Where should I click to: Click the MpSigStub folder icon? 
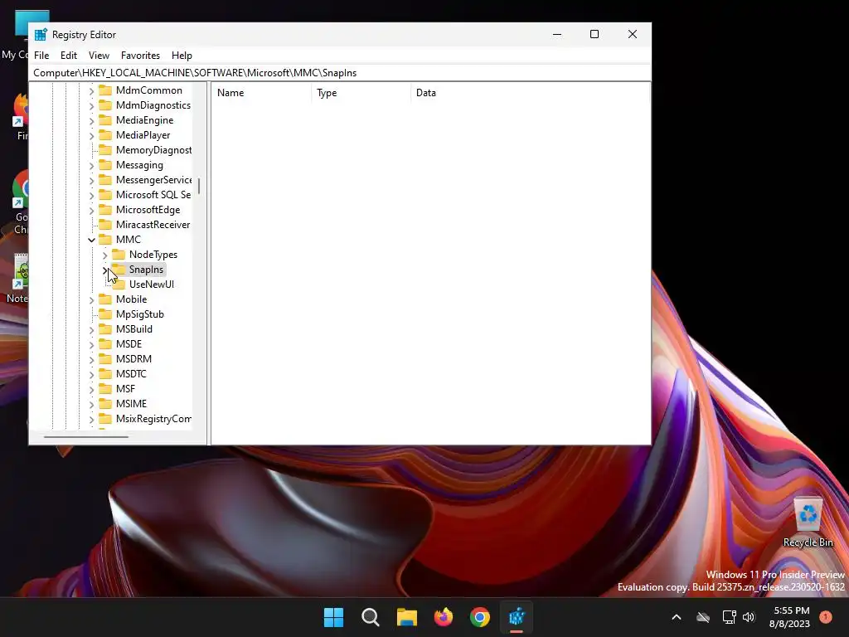point(105,314)
